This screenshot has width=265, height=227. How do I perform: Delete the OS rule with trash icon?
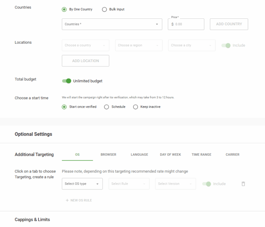point(243,184)
